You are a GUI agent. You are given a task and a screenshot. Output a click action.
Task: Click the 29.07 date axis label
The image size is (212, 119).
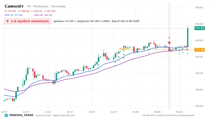tap(92, 112)
